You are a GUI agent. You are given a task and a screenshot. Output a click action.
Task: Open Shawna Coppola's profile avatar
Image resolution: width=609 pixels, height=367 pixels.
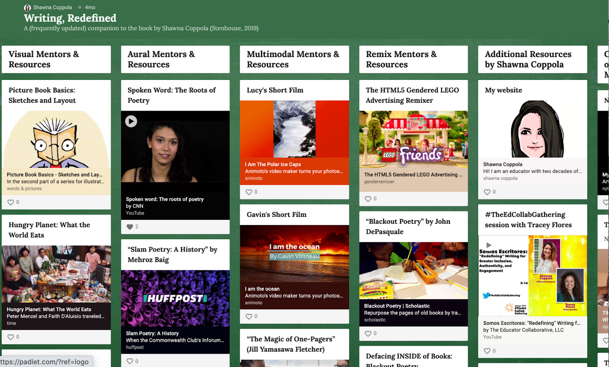[27, 8]
